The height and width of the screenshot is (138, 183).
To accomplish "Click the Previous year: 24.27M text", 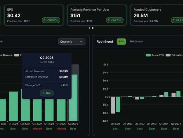I will pyautogui.click(x=146, y=21).
